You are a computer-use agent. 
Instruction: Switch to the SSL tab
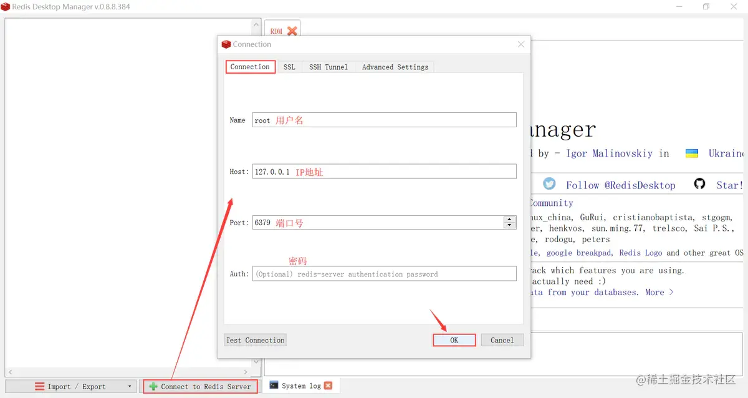point(289,67)
